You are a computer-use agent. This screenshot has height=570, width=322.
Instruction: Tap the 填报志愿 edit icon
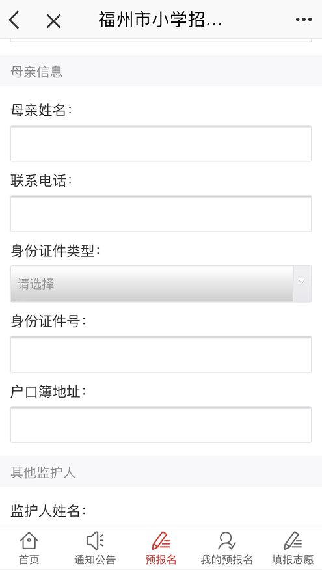click(x=293, y=541)
